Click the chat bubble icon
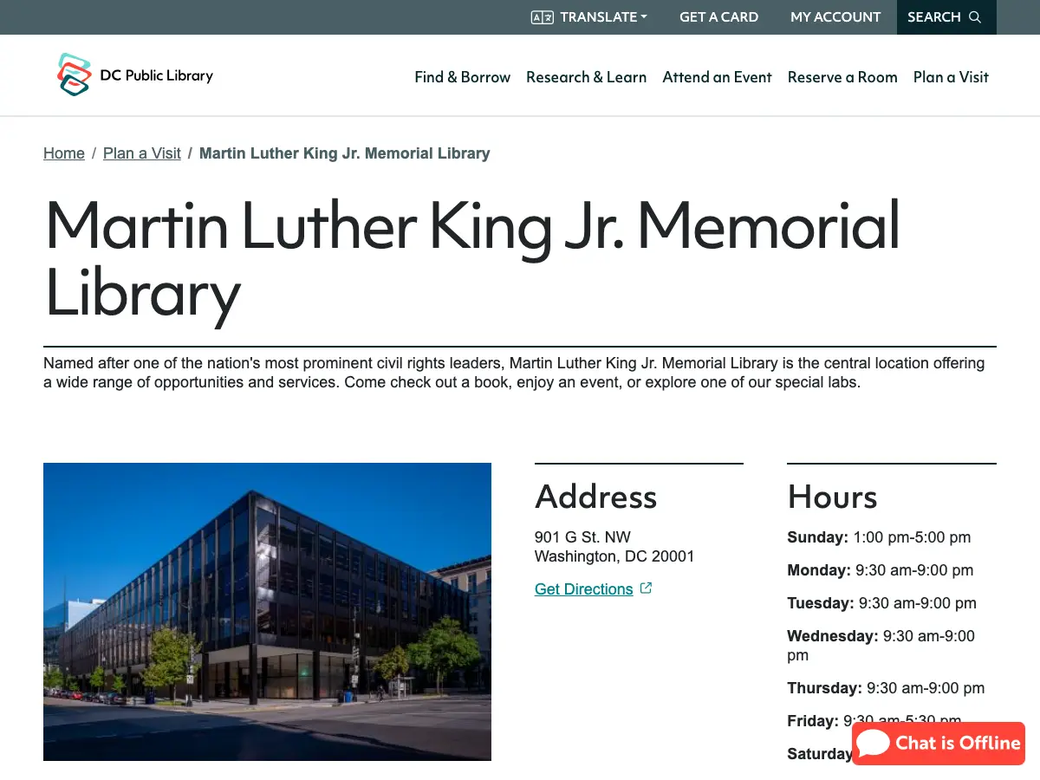The width and height of the screenshot is (1040, 780). point(874,743)
